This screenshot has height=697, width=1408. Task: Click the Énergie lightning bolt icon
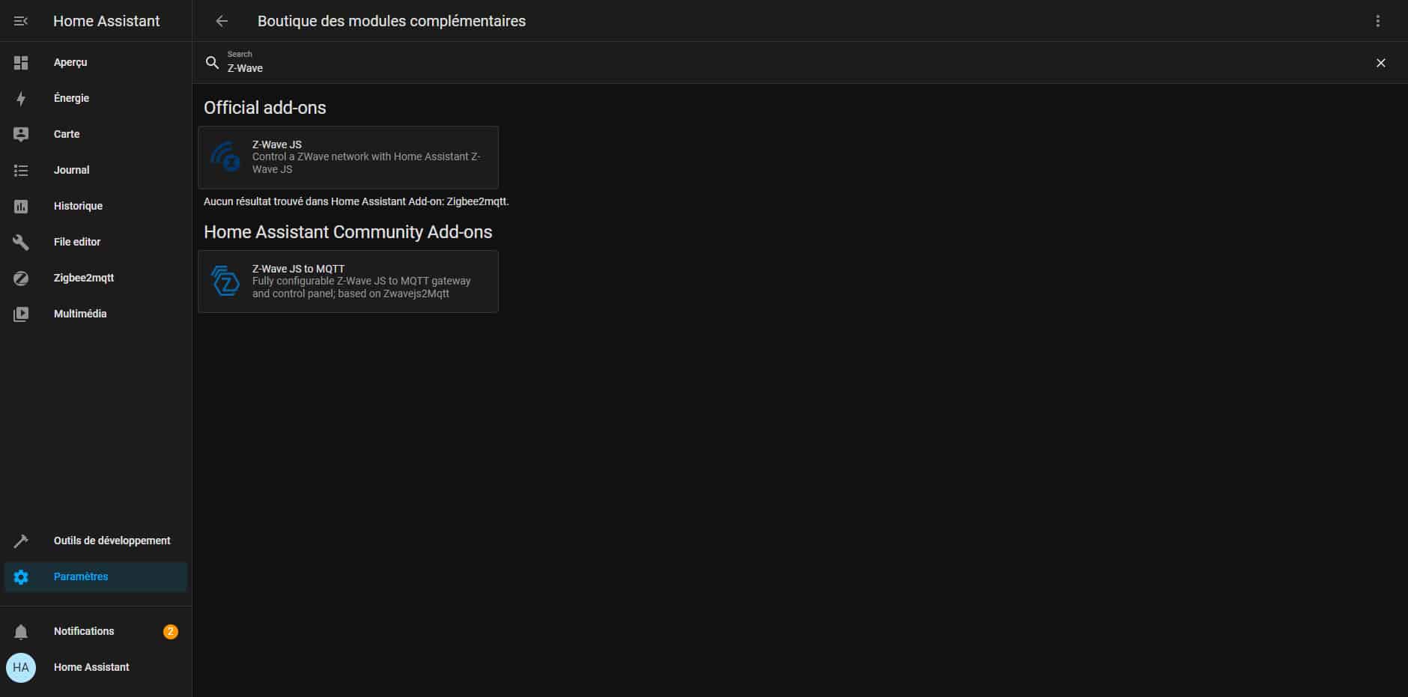coord(21,99)
